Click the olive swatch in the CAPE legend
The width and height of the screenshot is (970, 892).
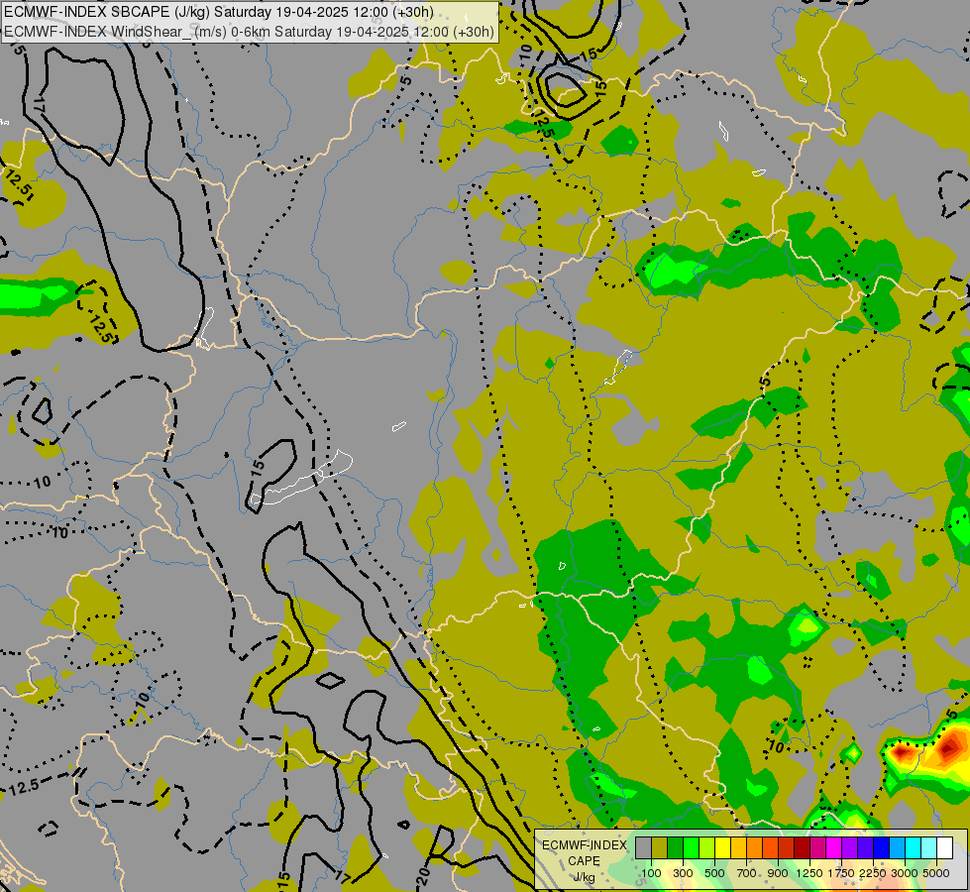[660, 847]
